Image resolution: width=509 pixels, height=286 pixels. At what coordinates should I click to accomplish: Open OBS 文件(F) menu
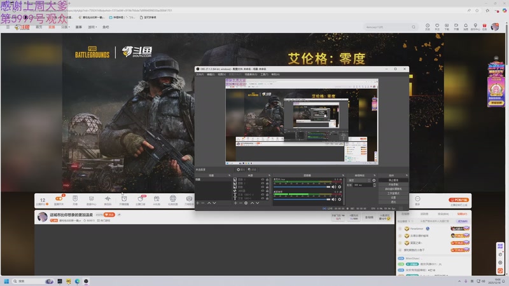[x=200, y=74]
